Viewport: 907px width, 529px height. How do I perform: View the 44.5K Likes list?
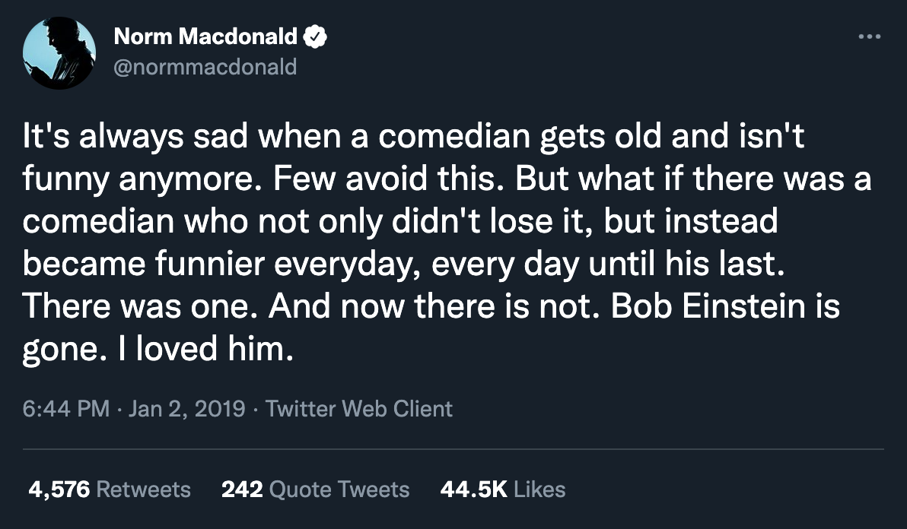click(502, 489)
